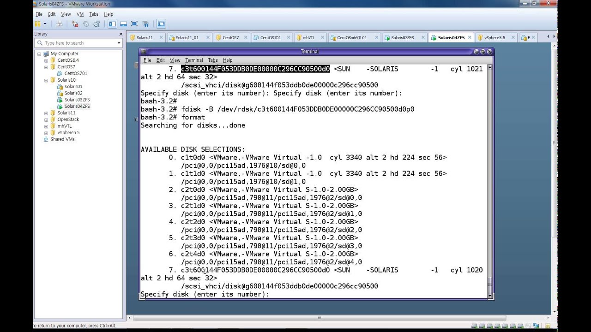Select the Solaris02 VM in Library
Image resolution: width=591 pixels, height=332 pixels.
click(x=73, y=93)
